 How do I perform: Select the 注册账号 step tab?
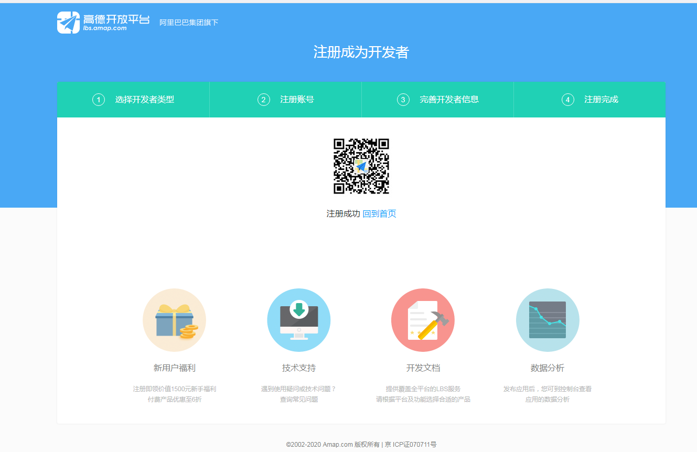click(285, 100)
